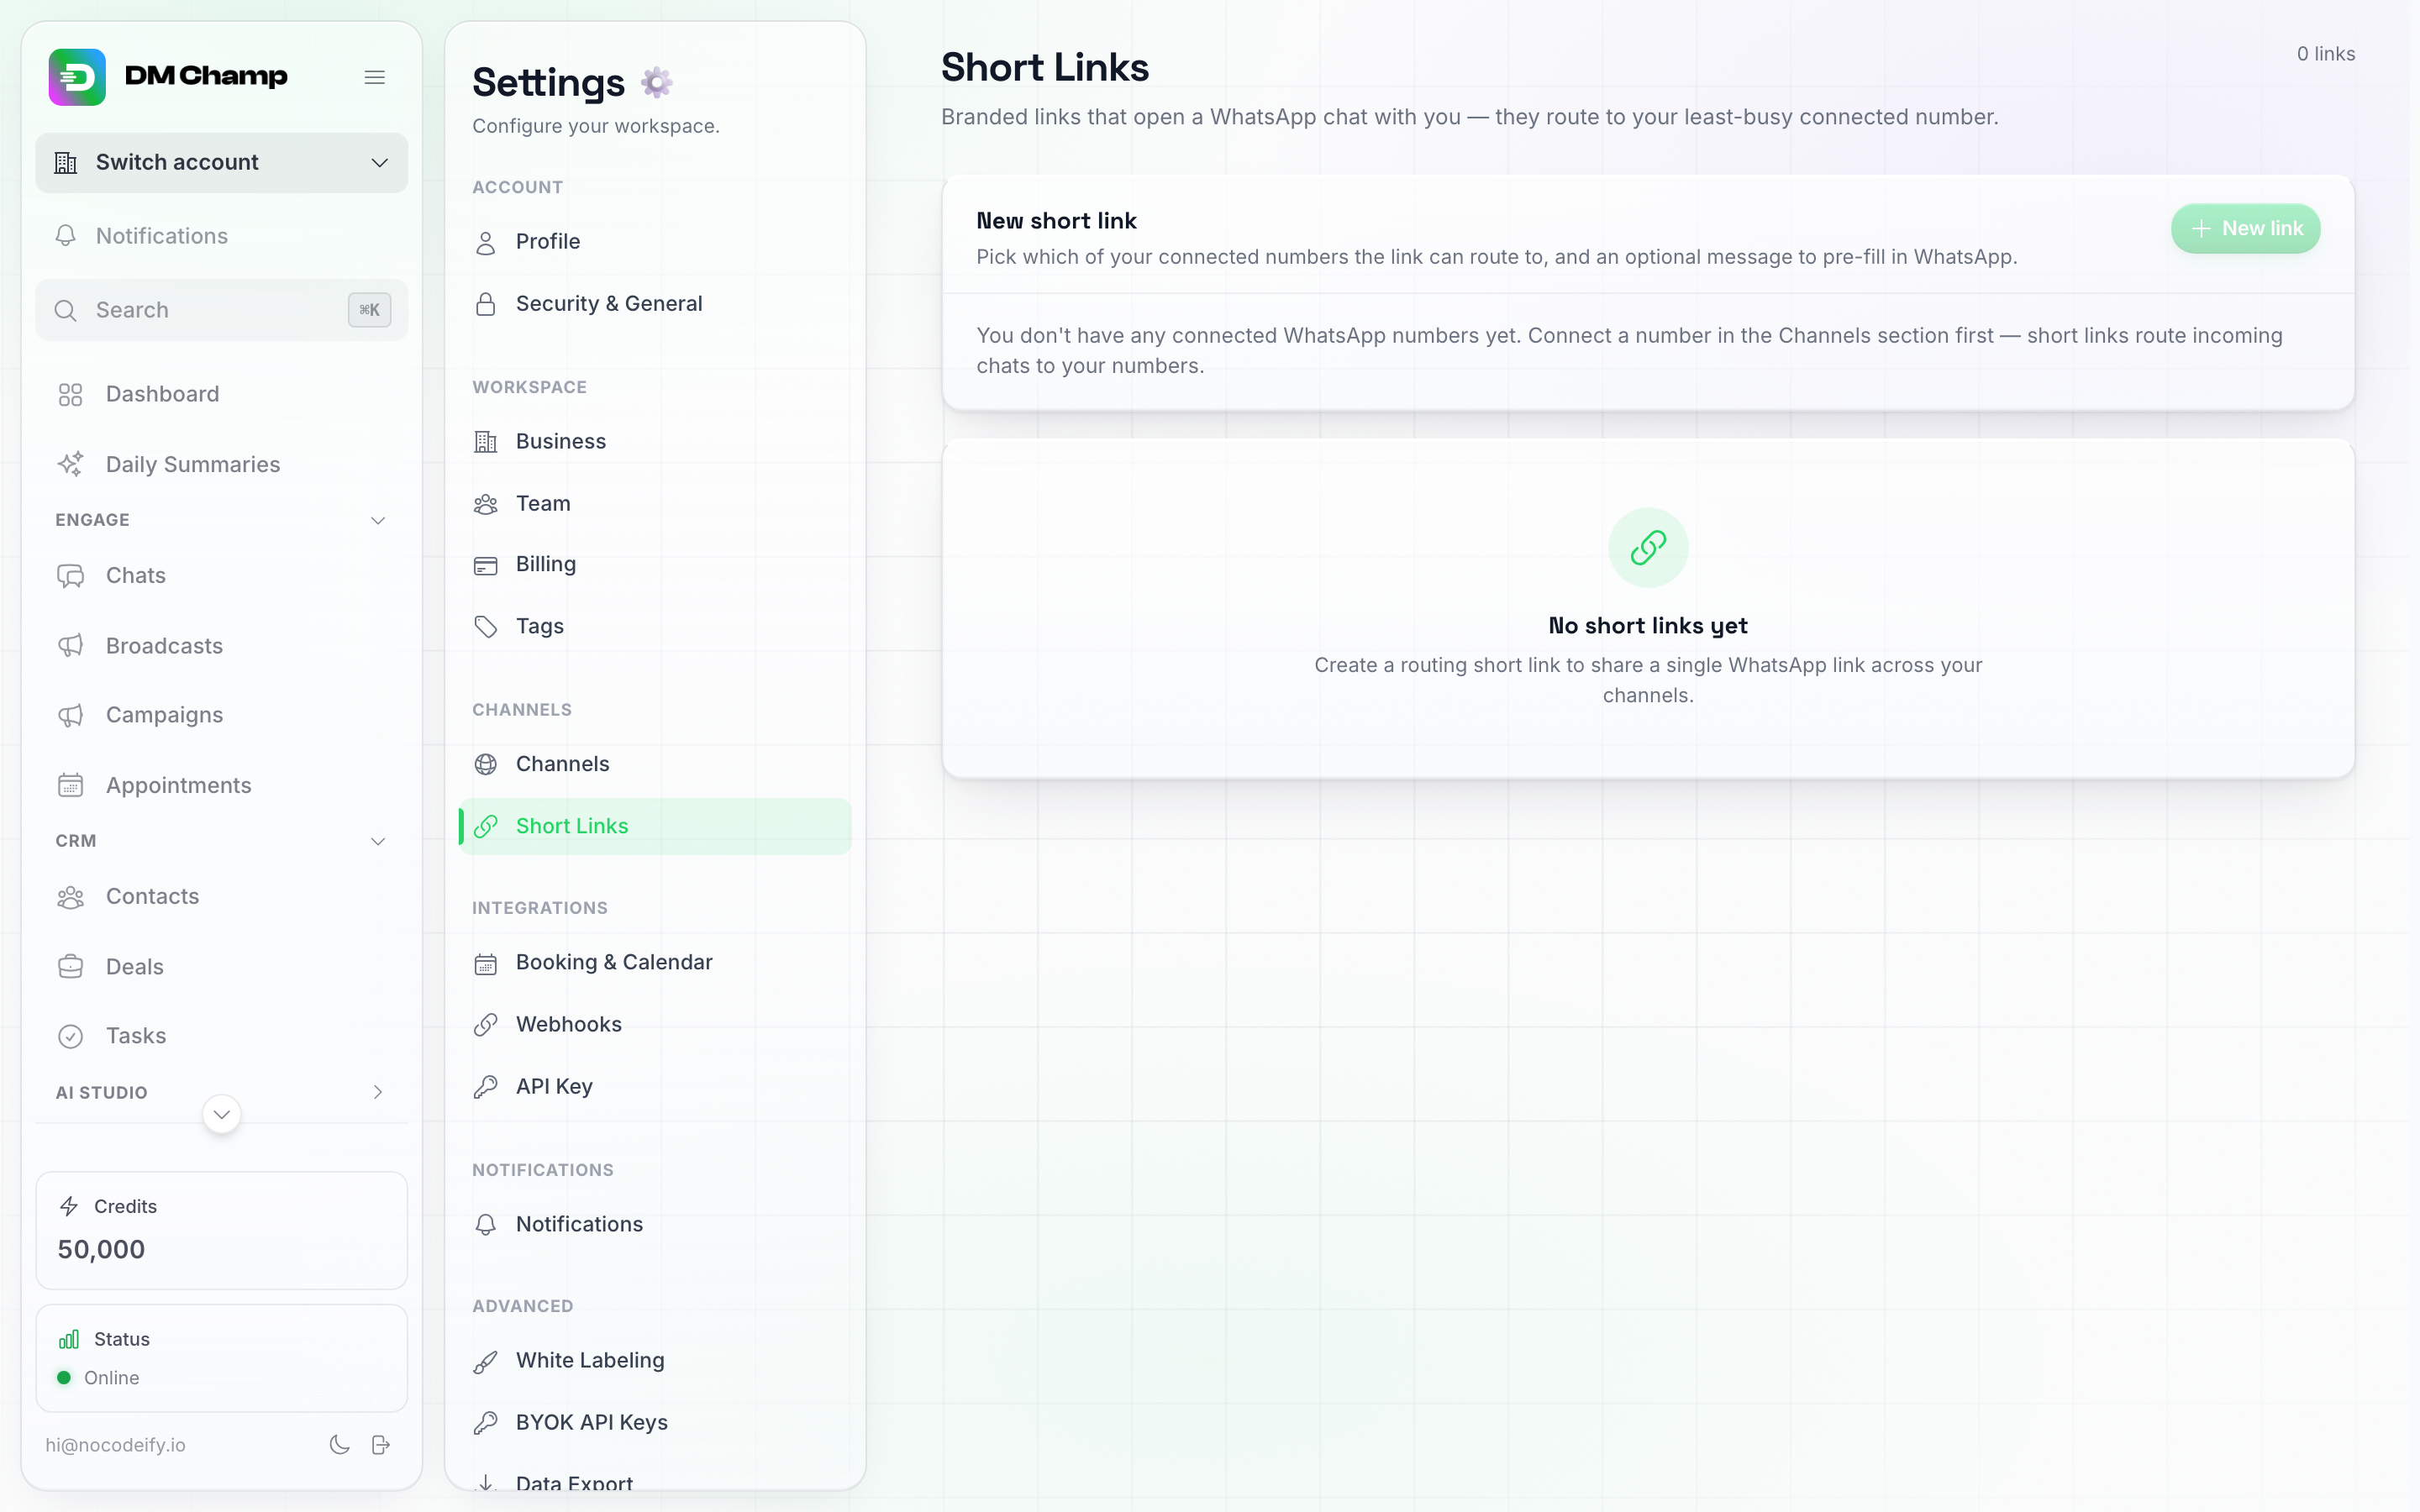Open Daily Summaries page
This screenshot has width=2420, height=1512.
[222, 464]
